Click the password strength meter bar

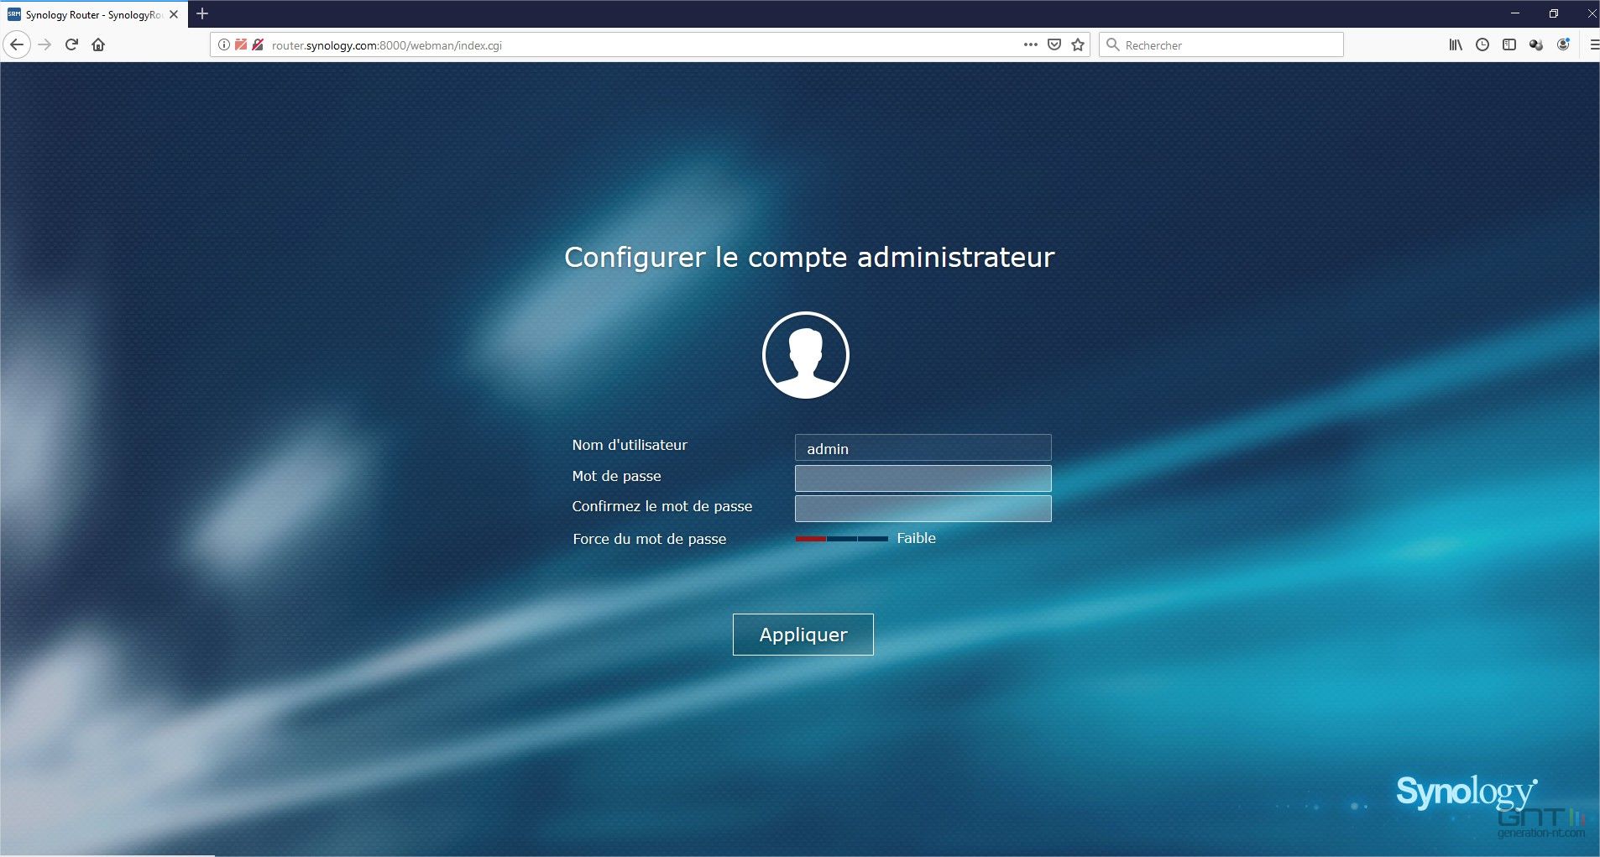tap(841, 538)
